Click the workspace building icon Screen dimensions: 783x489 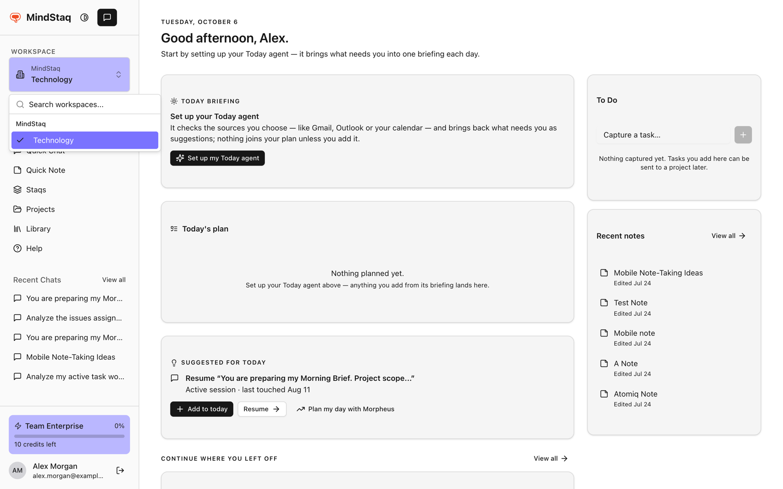(x=20, y=74)
